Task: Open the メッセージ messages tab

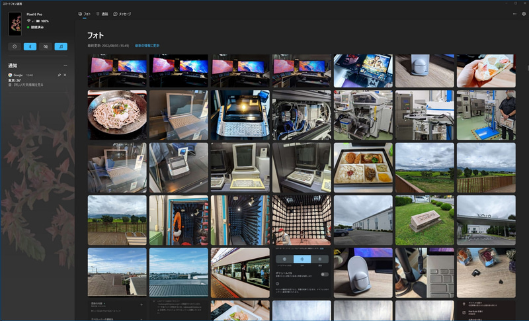Action: click(122, 14)
